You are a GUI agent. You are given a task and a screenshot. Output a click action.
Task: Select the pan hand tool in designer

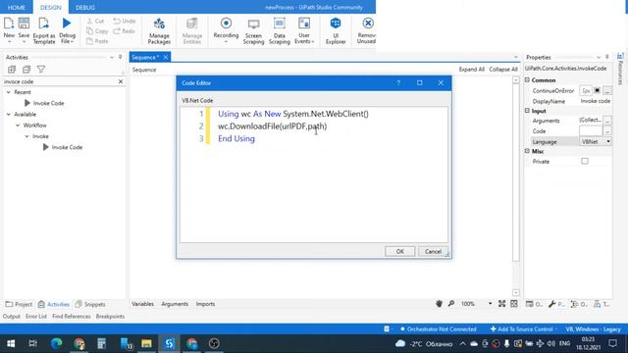click(x=439, y=304)
